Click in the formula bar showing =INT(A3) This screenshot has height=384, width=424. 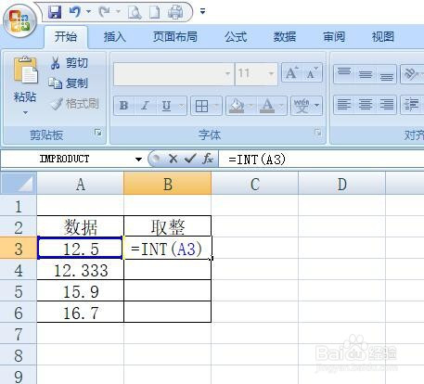tap(321, 160)
